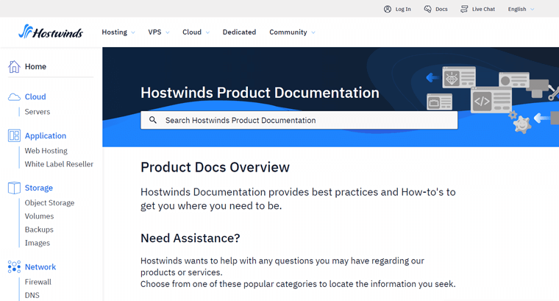Open Object Storage docs
The height and width of the screenshot is (301, 559).
(x=49, y=202)
